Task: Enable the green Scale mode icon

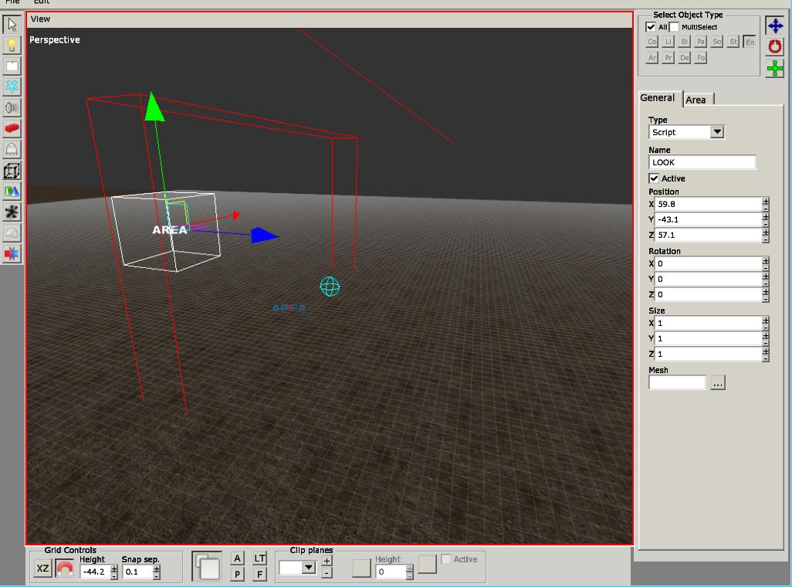Action: (774, 69)
